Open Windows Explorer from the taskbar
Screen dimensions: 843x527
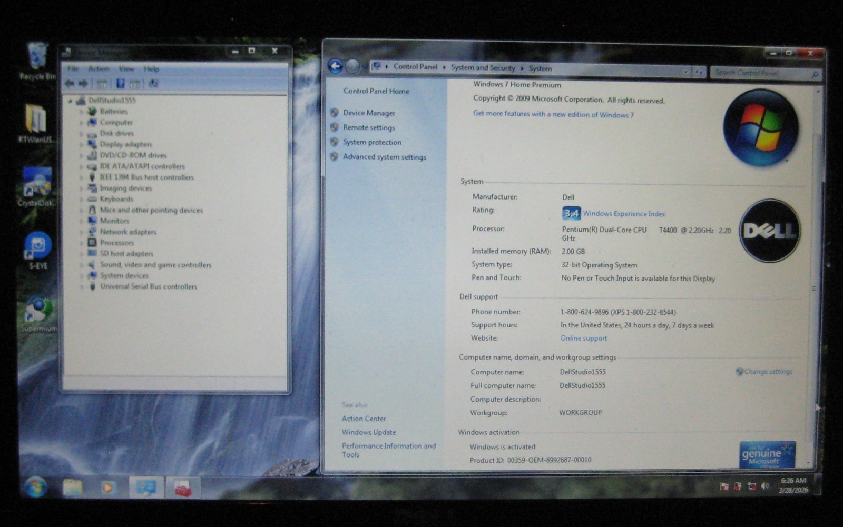(73, 488)
